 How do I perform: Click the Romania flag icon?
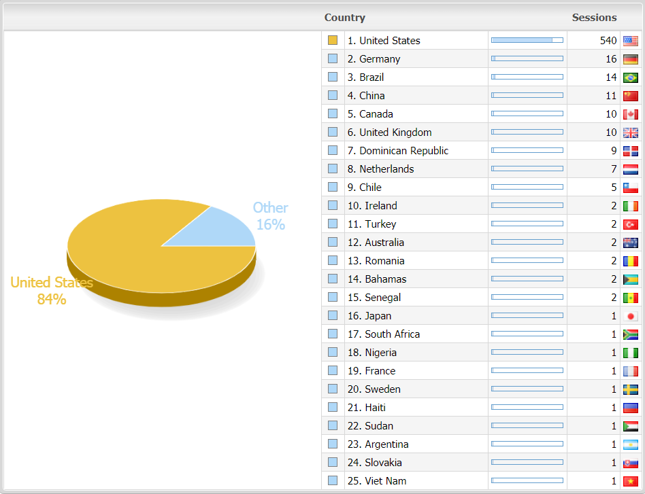pos(630,261)
